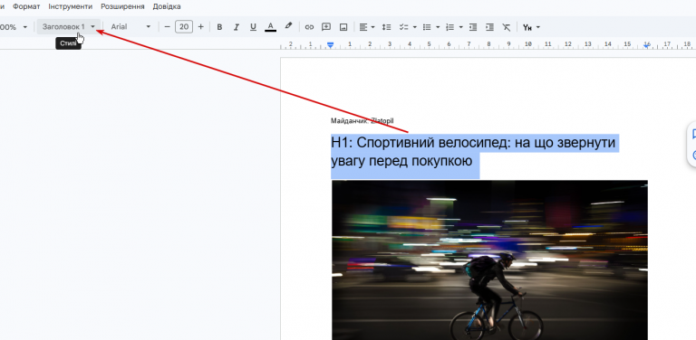696x340 pixels.
Task: Open the highlight color marker tool
Action: (x=288, y=26)
